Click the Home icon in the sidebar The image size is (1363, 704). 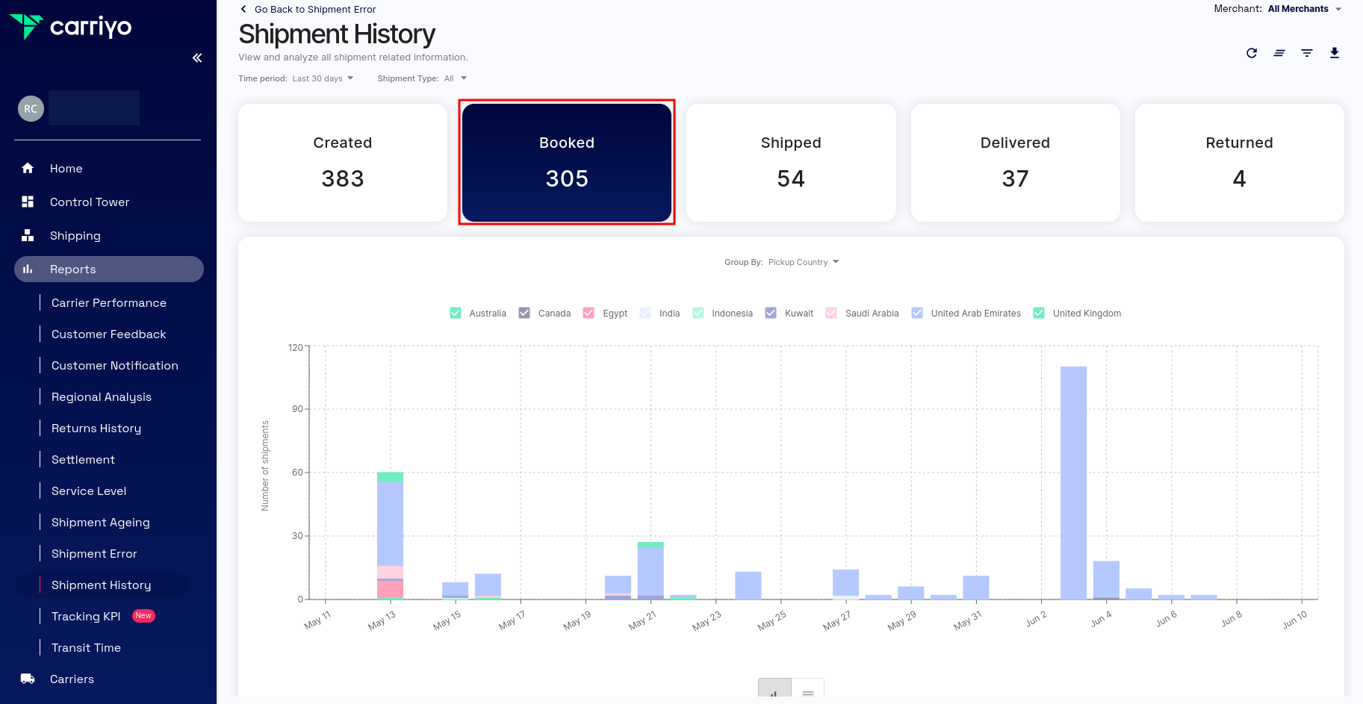pyautogui.click(x=28, y=168)
